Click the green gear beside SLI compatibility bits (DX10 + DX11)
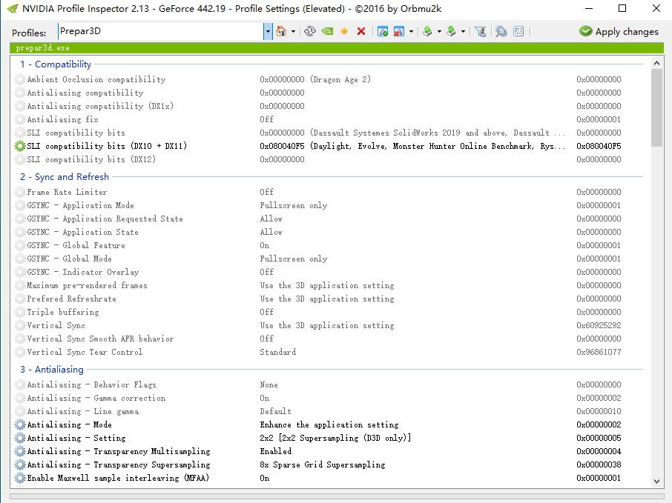The height and width of the screenshot is (503, 672). pyautogui.click(x=20, y=146)
